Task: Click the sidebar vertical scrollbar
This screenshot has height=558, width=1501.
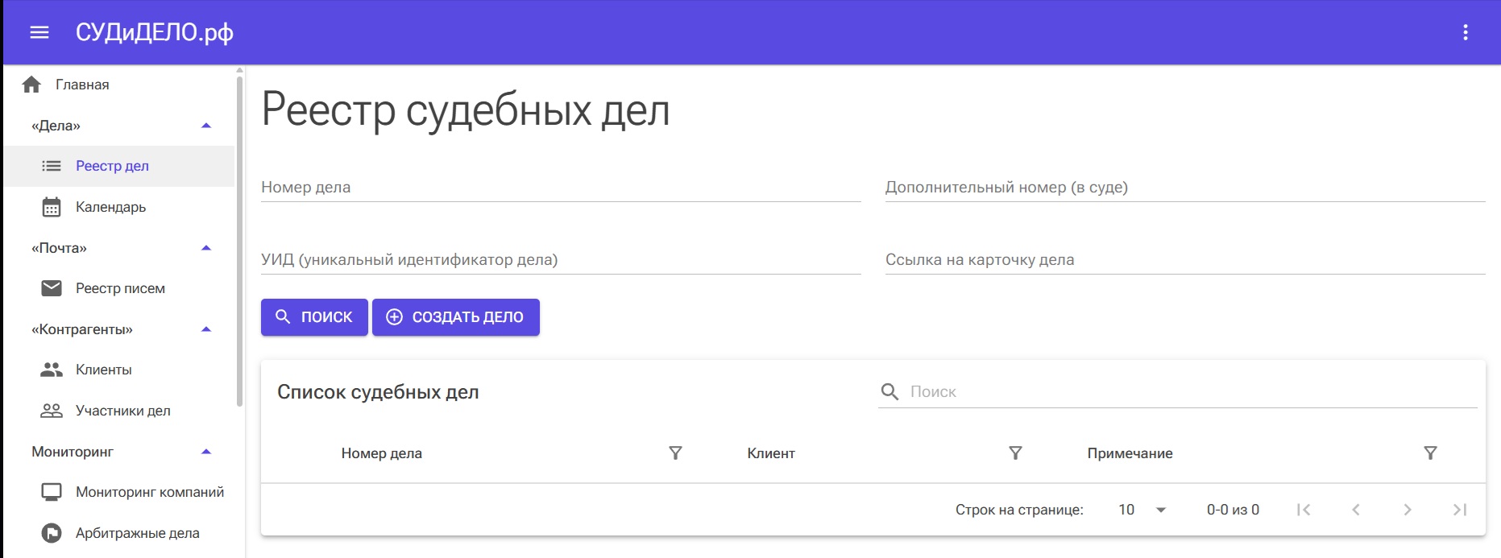Action: pyautogui.click(x=239, y=242)
